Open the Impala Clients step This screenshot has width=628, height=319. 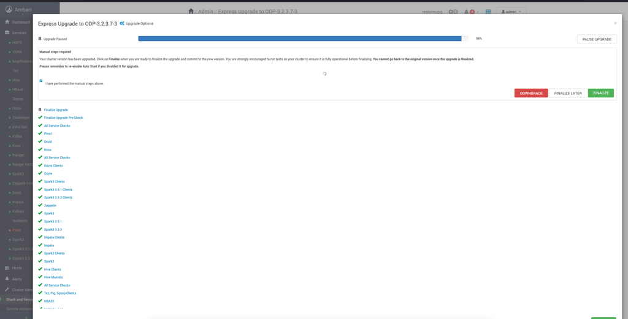point(54,238)
